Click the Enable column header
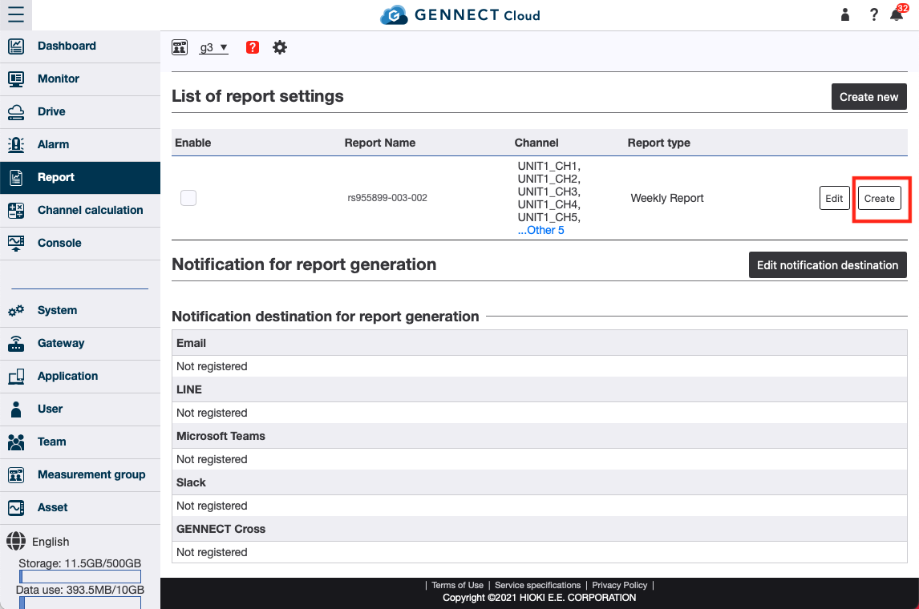 (192, 143)
